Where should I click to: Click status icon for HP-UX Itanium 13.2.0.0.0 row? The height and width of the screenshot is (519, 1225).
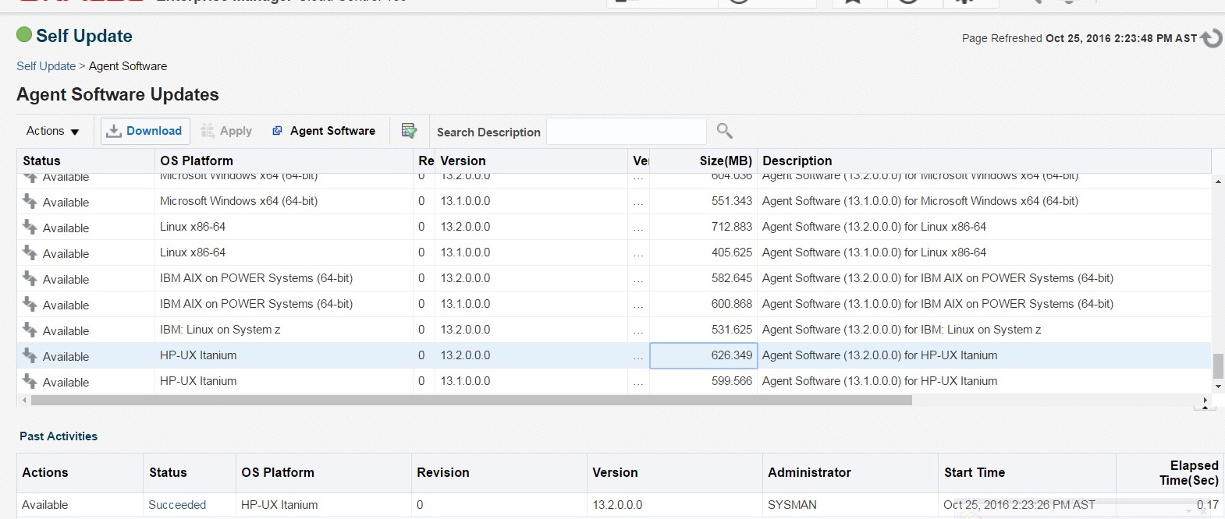click(30, 355)
